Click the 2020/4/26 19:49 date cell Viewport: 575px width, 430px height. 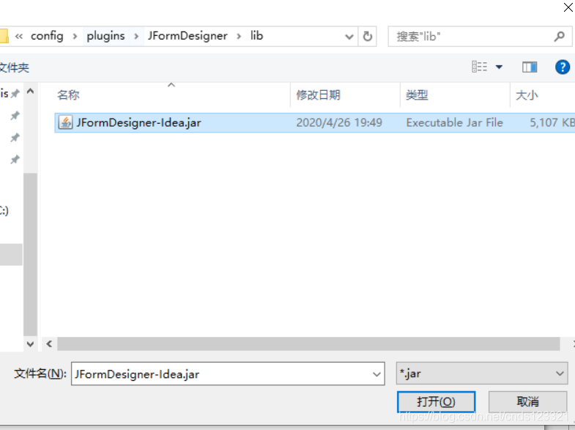click(339, 122)
